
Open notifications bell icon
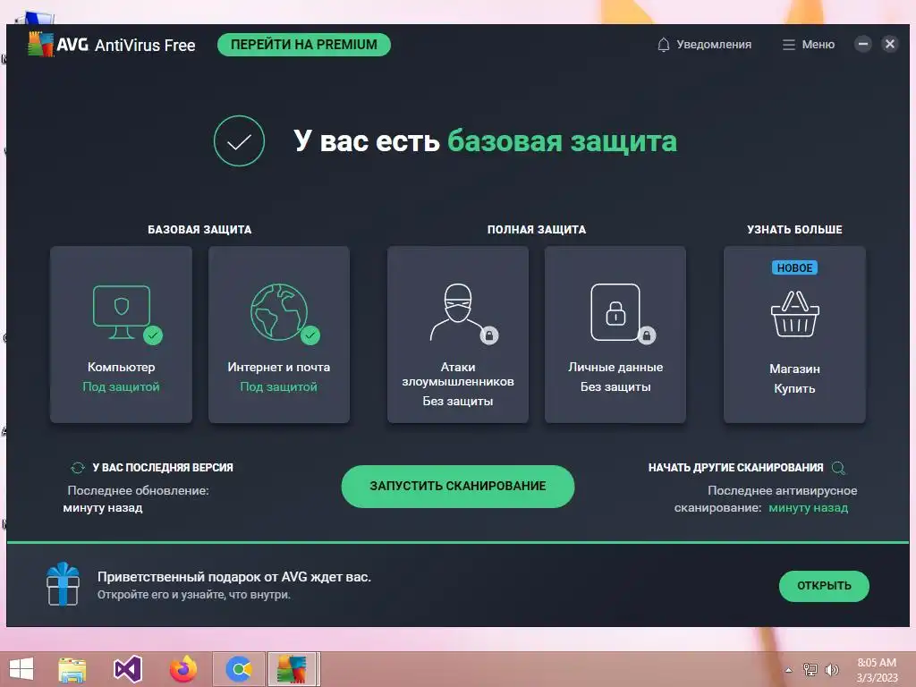663,45
